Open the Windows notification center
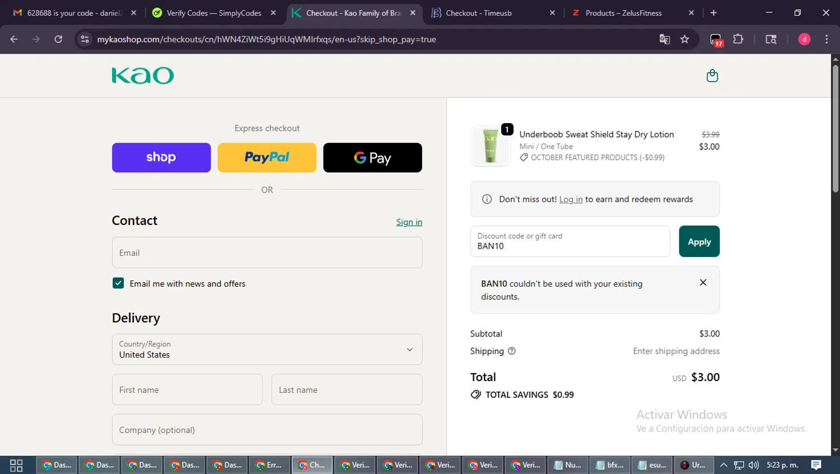Viewport: 840px width, 474px height. click(816, 465)
